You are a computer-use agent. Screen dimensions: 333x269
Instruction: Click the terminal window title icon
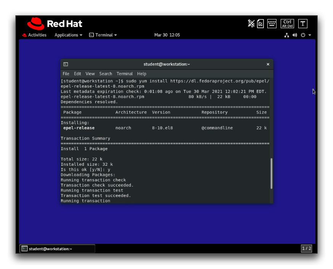66,64
